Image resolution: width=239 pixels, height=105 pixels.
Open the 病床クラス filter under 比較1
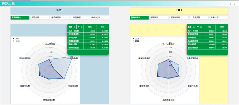99,18
